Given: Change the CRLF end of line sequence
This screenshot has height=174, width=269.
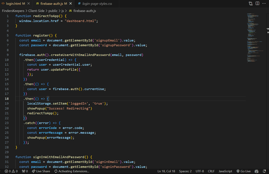Looking at the screenshot, I should 211,171.
